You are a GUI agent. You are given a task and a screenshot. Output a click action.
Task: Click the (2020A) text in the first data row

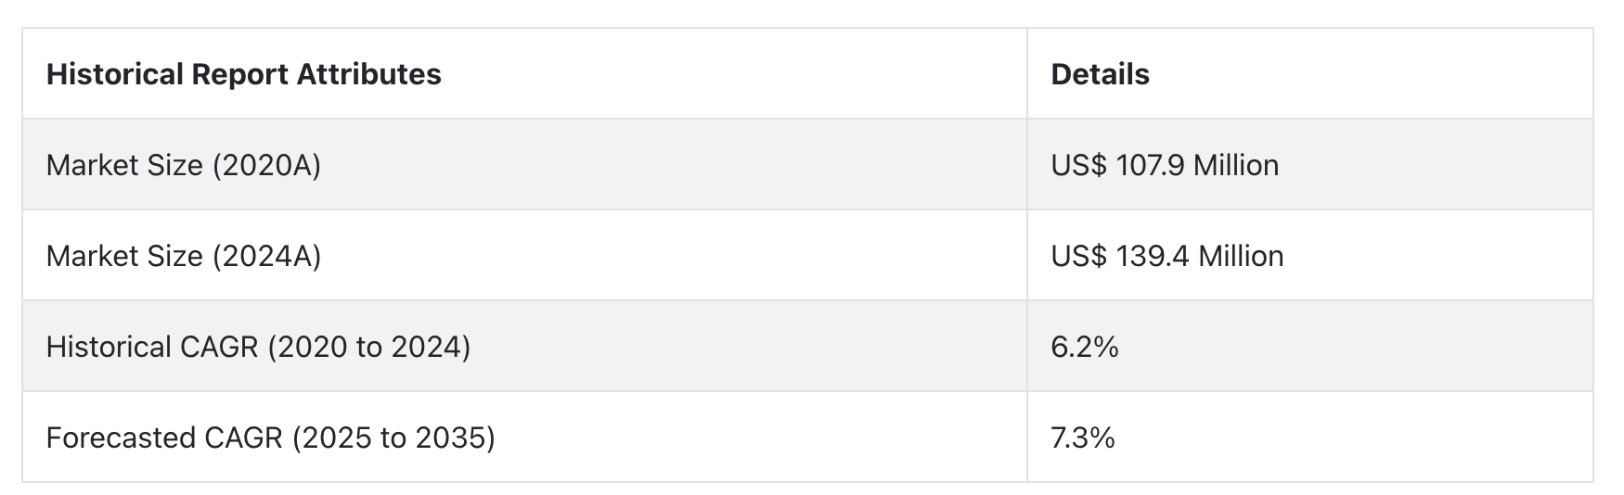(266, 165)
